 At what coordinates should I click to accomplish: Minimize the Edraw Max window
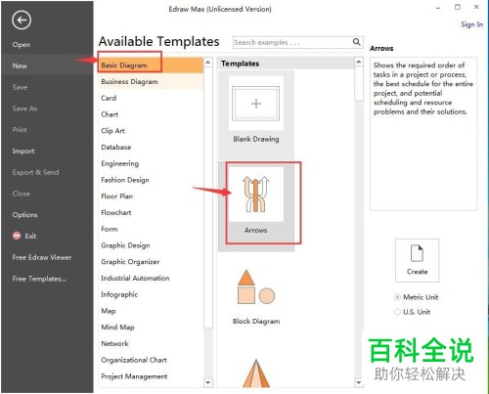click(438, 8)
